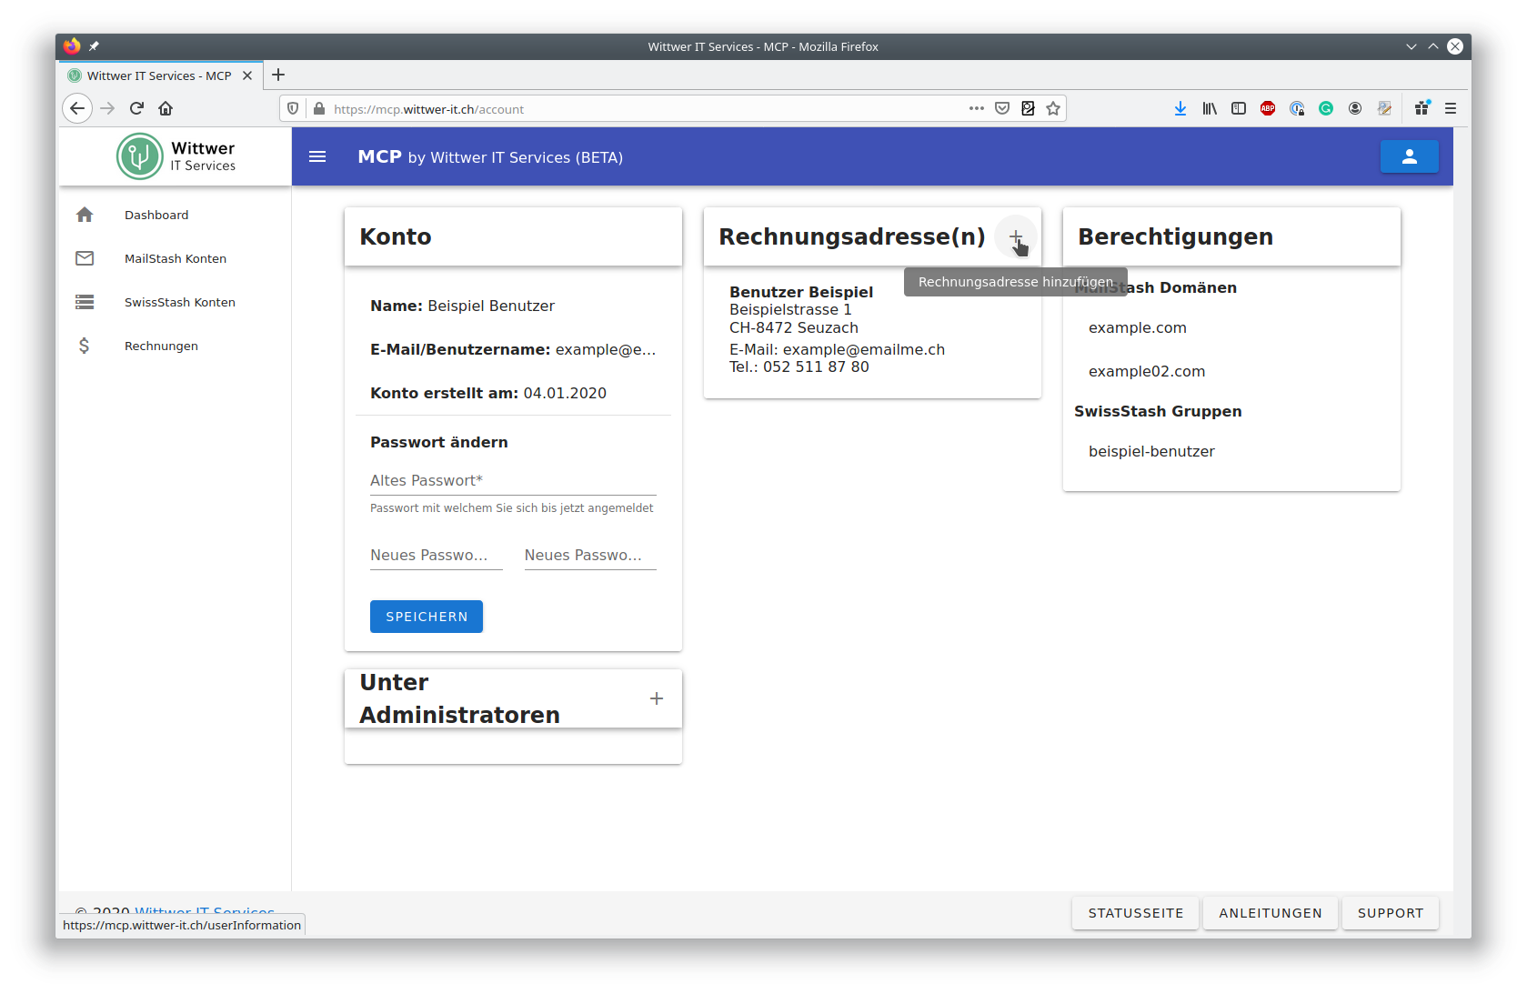
Task: Click the Rechnungen dollar icon
Action: (85, 346)
